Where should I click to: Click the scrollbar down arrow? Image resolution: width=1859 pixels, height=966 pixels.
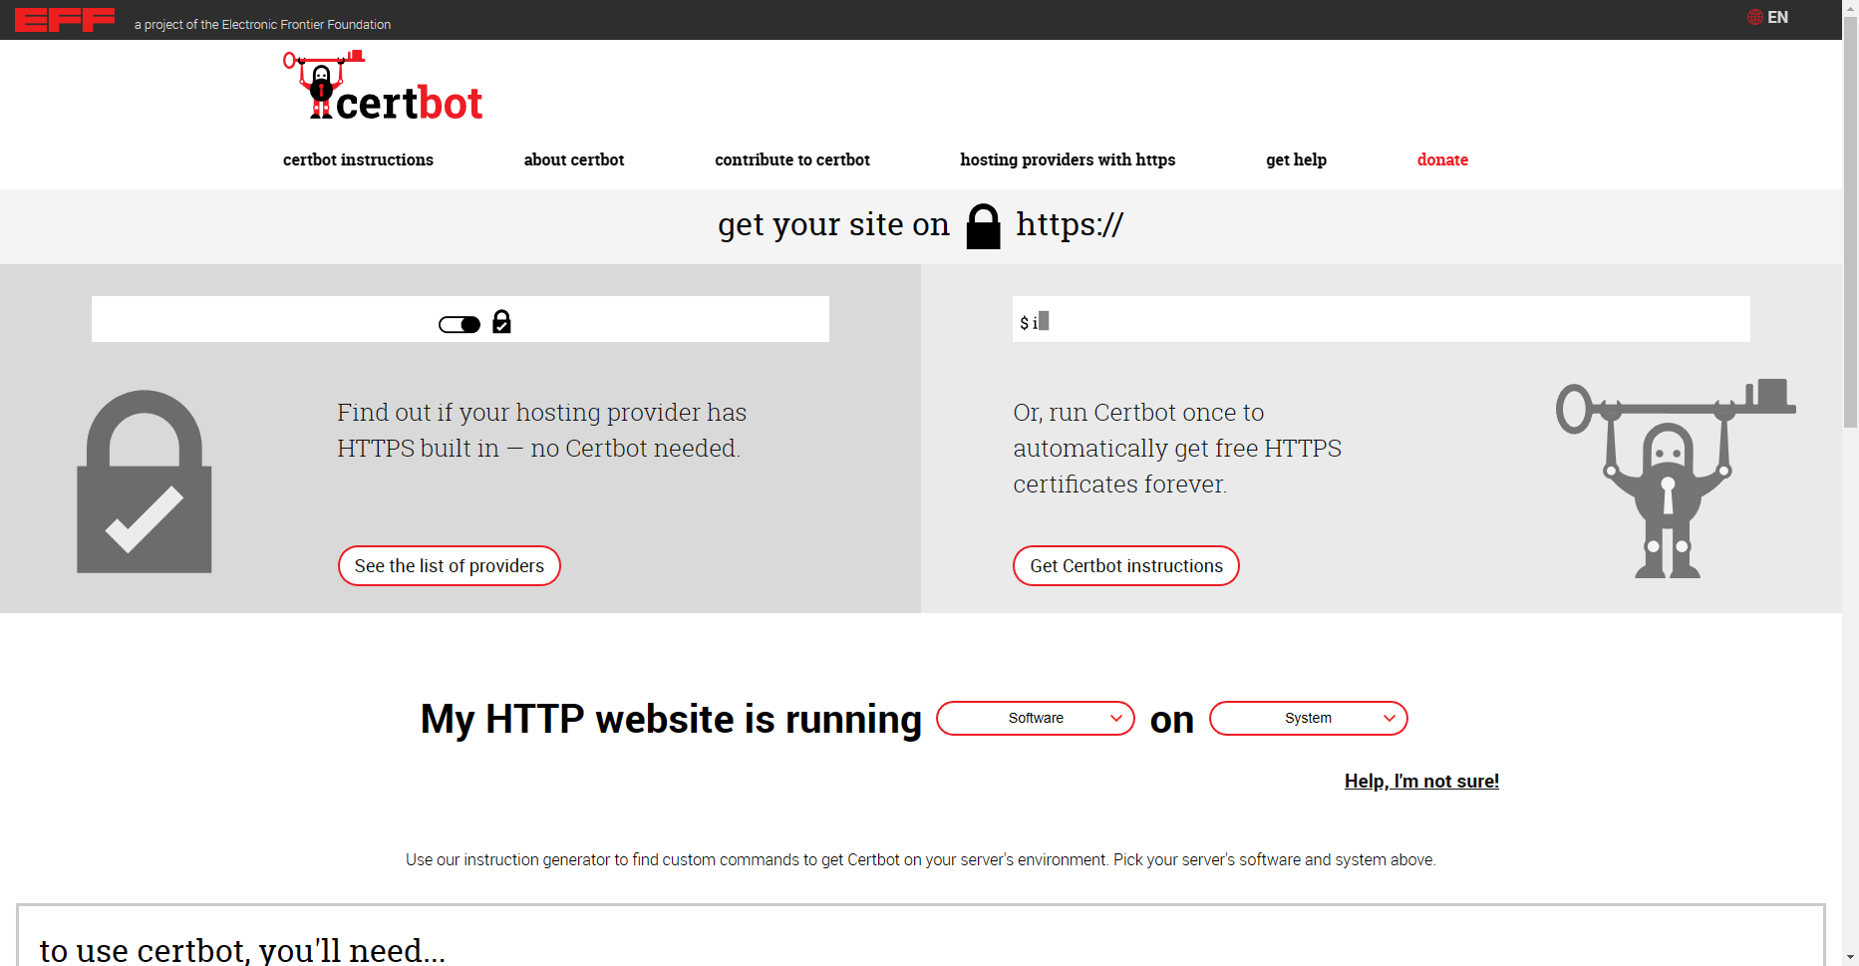1850,957
